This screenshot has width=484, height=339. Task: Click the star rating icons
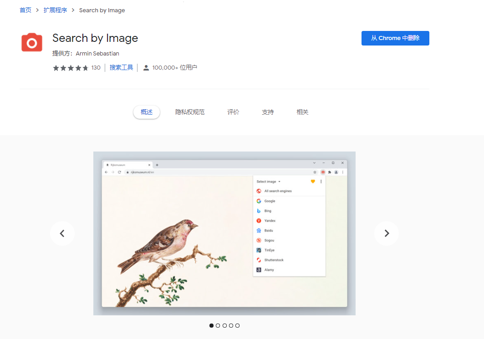point(71,68)
